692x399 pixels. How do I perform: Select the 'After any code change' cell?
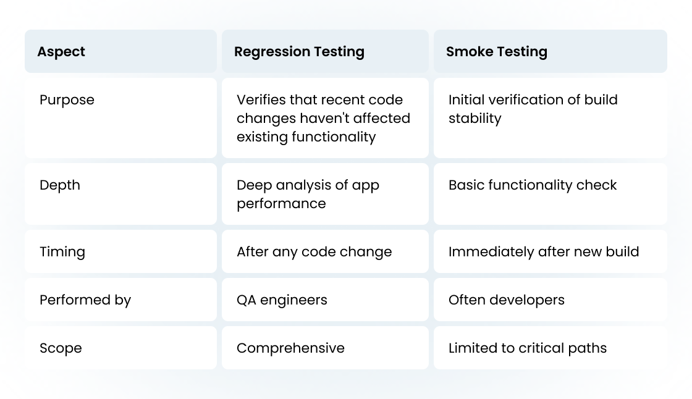coord(325,251)
